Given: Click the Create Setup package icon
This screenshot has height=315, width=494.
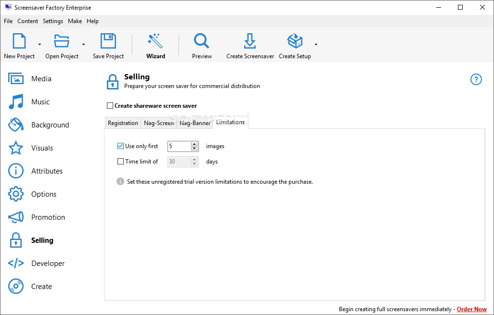Looking at the screenshot, I should pyautogui.click(x=295, y=41).
